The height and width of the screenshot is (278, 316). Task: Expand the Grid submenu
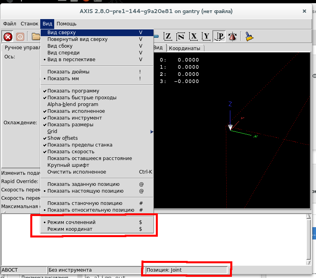97,131
